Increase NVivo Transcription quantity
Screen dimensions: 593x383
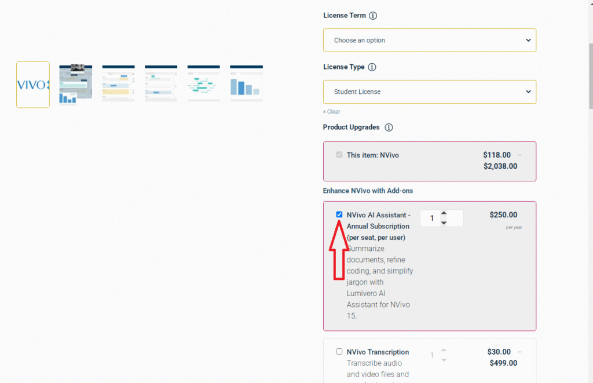click(x=444, y=350)
